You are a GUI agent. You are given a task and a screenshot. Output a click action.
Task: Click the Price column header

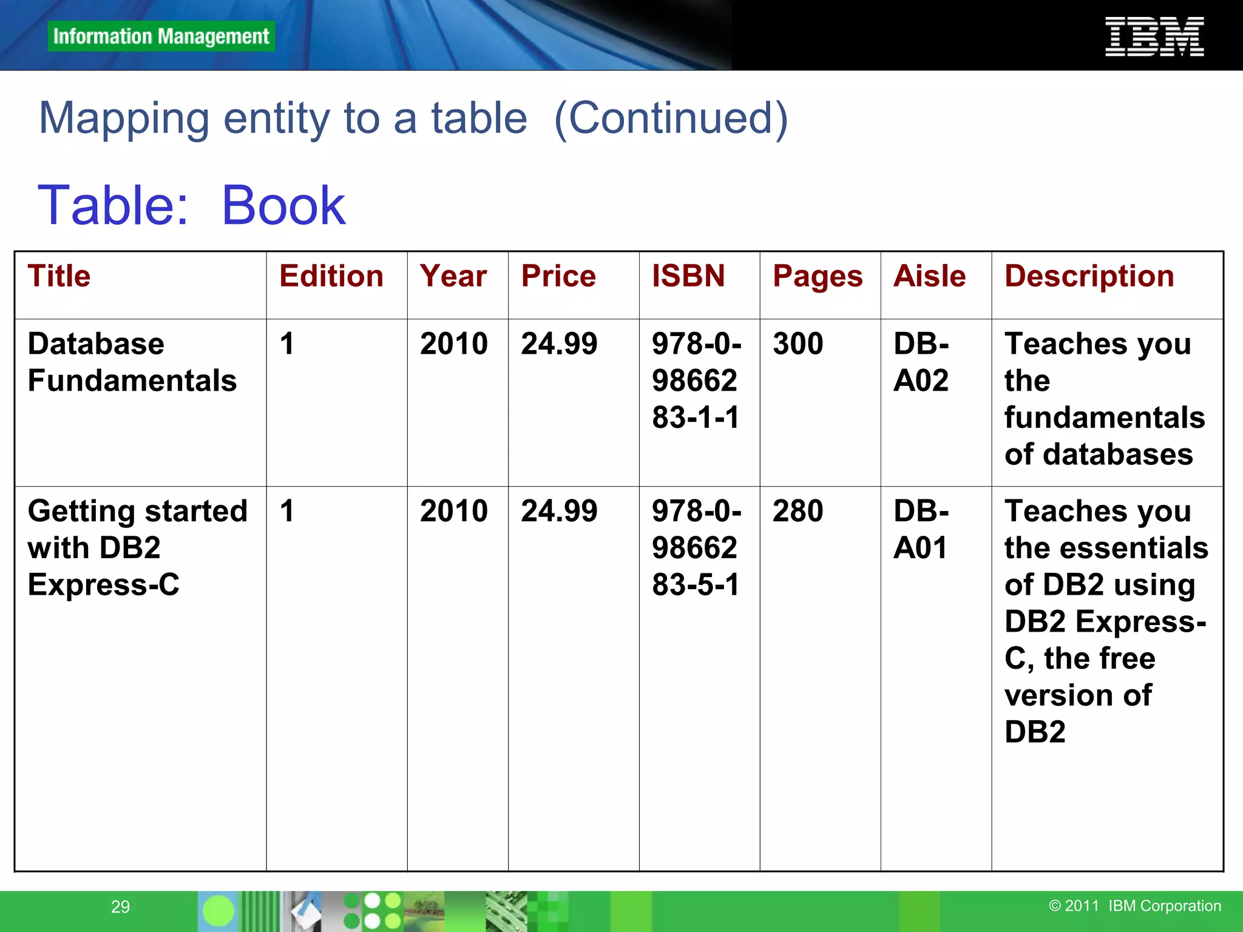tap(558, 276)
